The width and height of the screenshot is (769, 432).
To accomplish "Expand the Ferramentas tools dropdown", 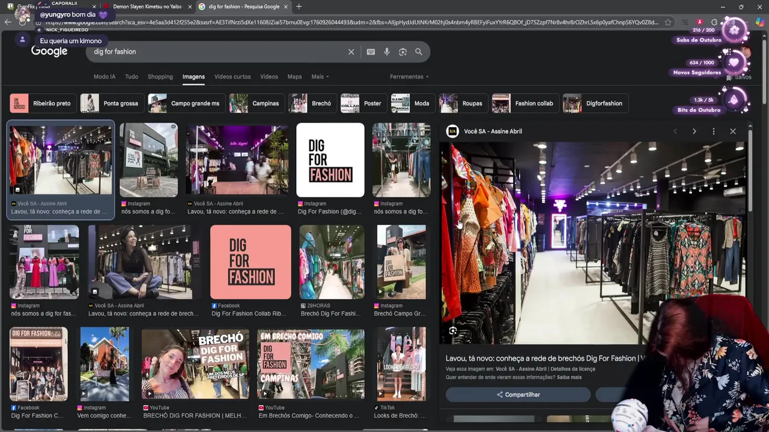I will coord(409,77).
